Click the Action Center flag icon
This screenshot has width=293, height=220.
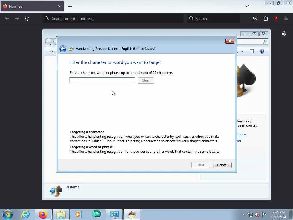coord(264,214)
